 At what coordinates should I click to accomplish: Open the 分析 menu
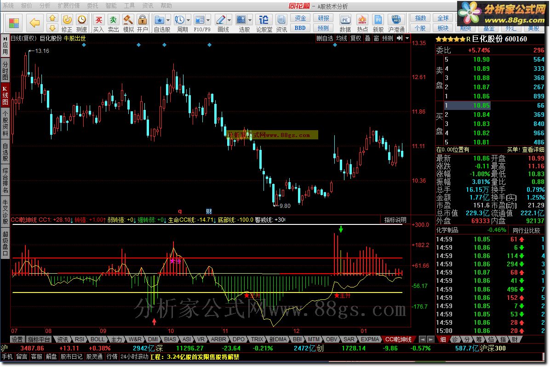pyautogui.click(x=45, y=6)
